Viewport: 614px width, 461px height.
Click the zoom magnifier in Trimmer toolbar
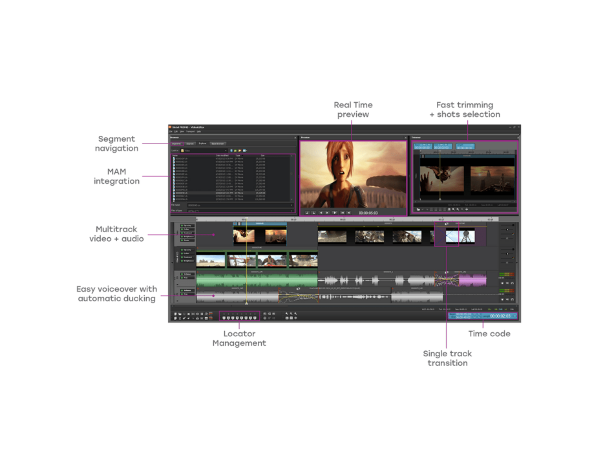pos(453,209)
